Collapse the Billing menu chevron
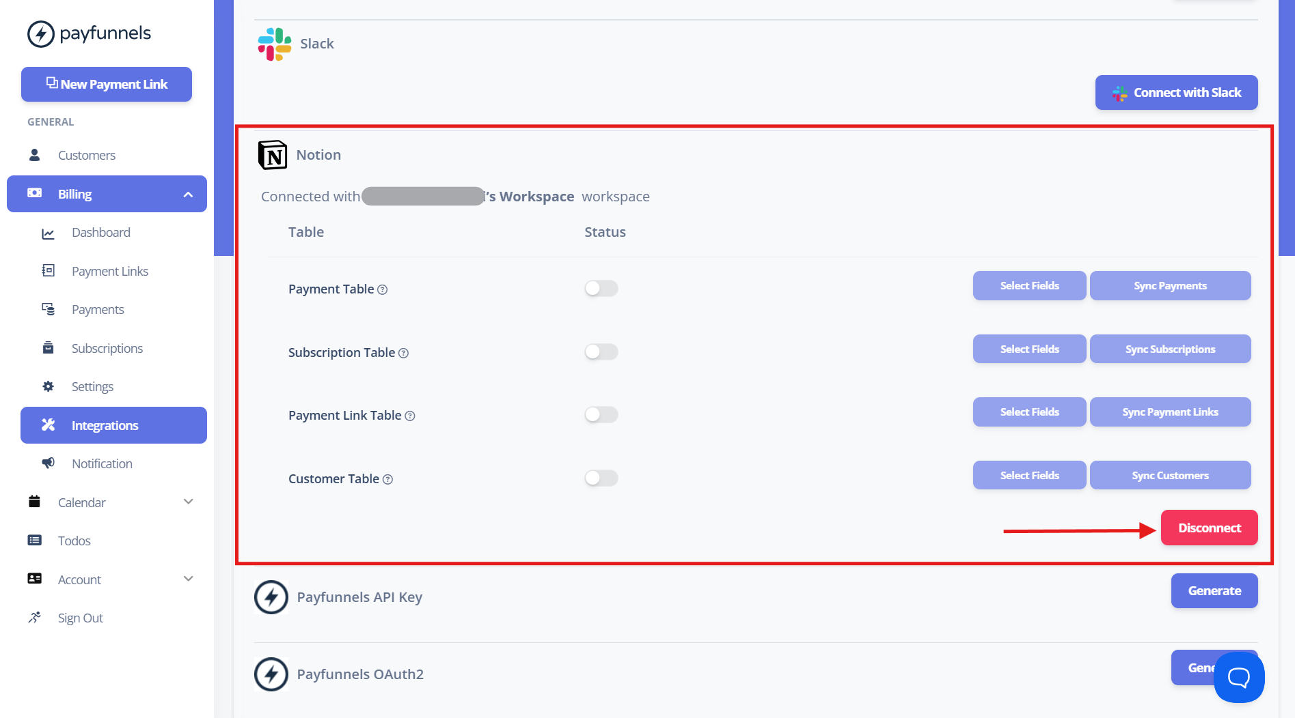 (x=188, y=195)
